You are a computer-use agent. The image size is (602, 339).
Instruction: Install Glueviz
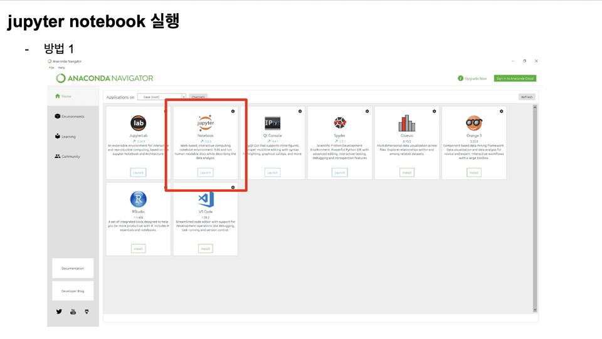(406, 172)
